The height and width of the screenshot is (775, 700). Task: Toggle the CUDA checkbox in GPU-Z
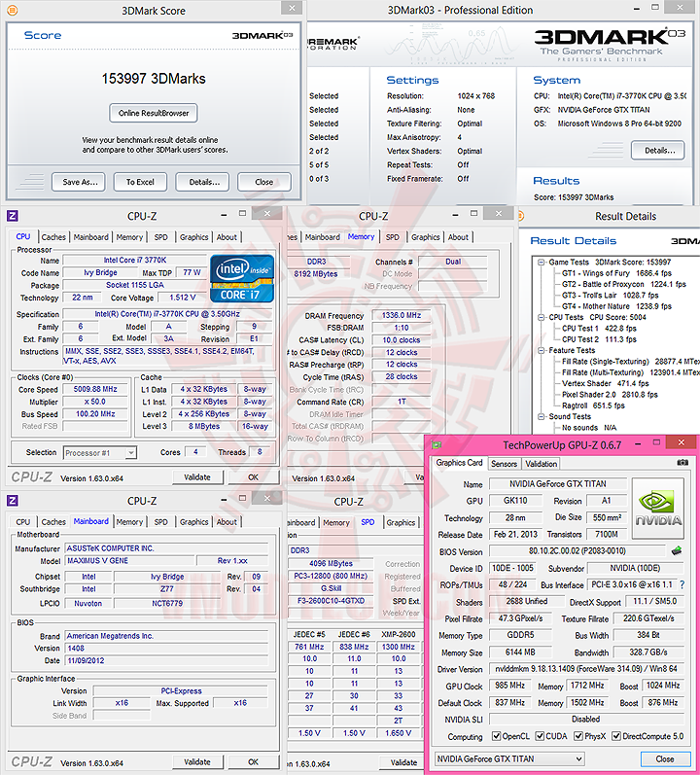pos(540,736)
